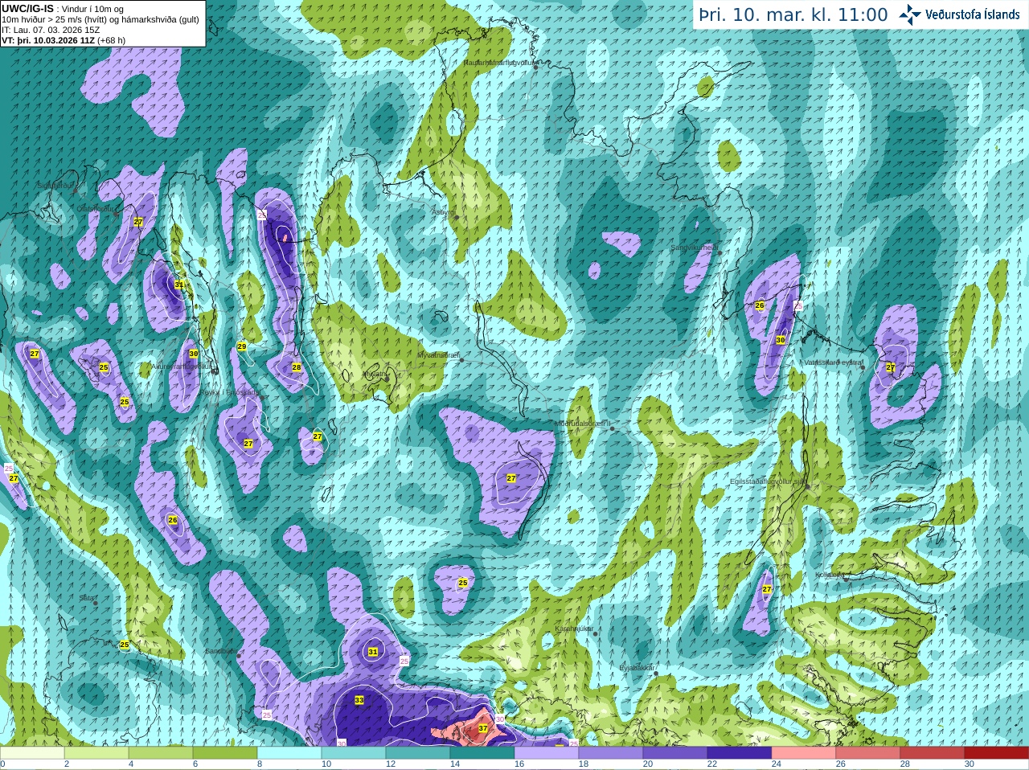Click the legend swatch between 26 and 28
Viewport: 1029px width, 770px height.
click(x=868, y=753)
